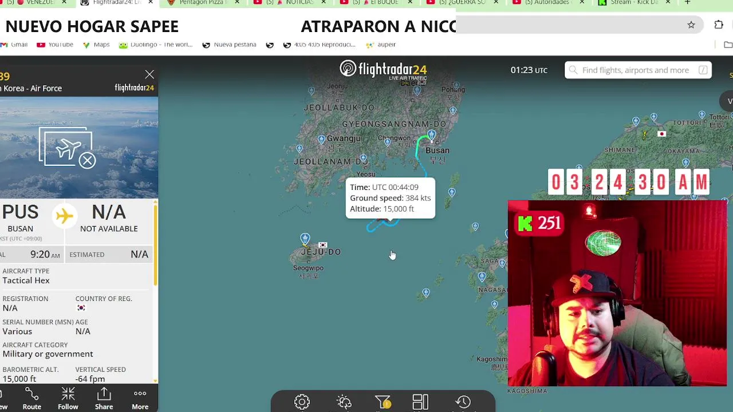The height and width of the screenshot is (412, 733).
Task: Switch to the Pentagon Pizza browser tab
Action: click(x=203, y=2)
